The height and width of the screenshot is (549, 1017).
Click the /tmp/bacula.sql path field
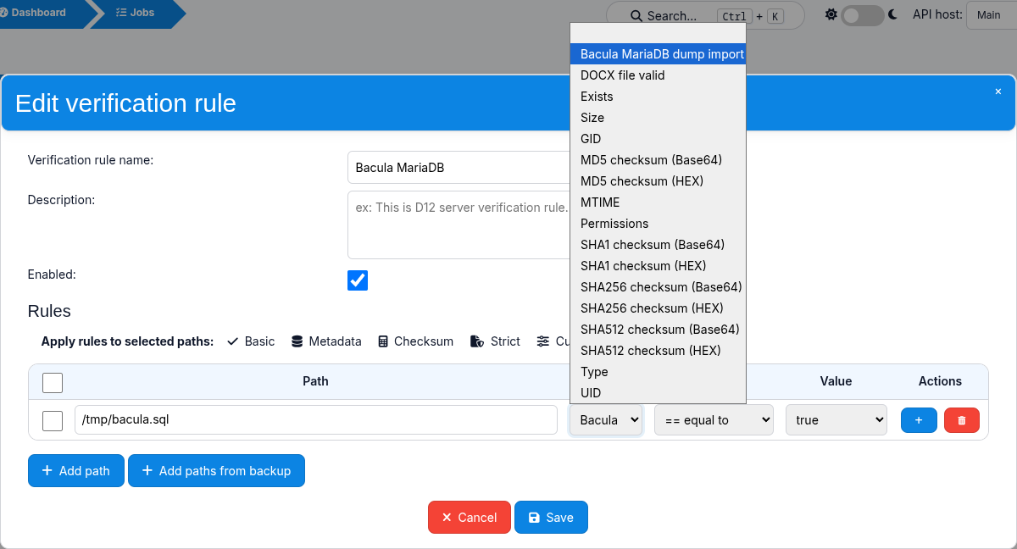coord(316,420)
